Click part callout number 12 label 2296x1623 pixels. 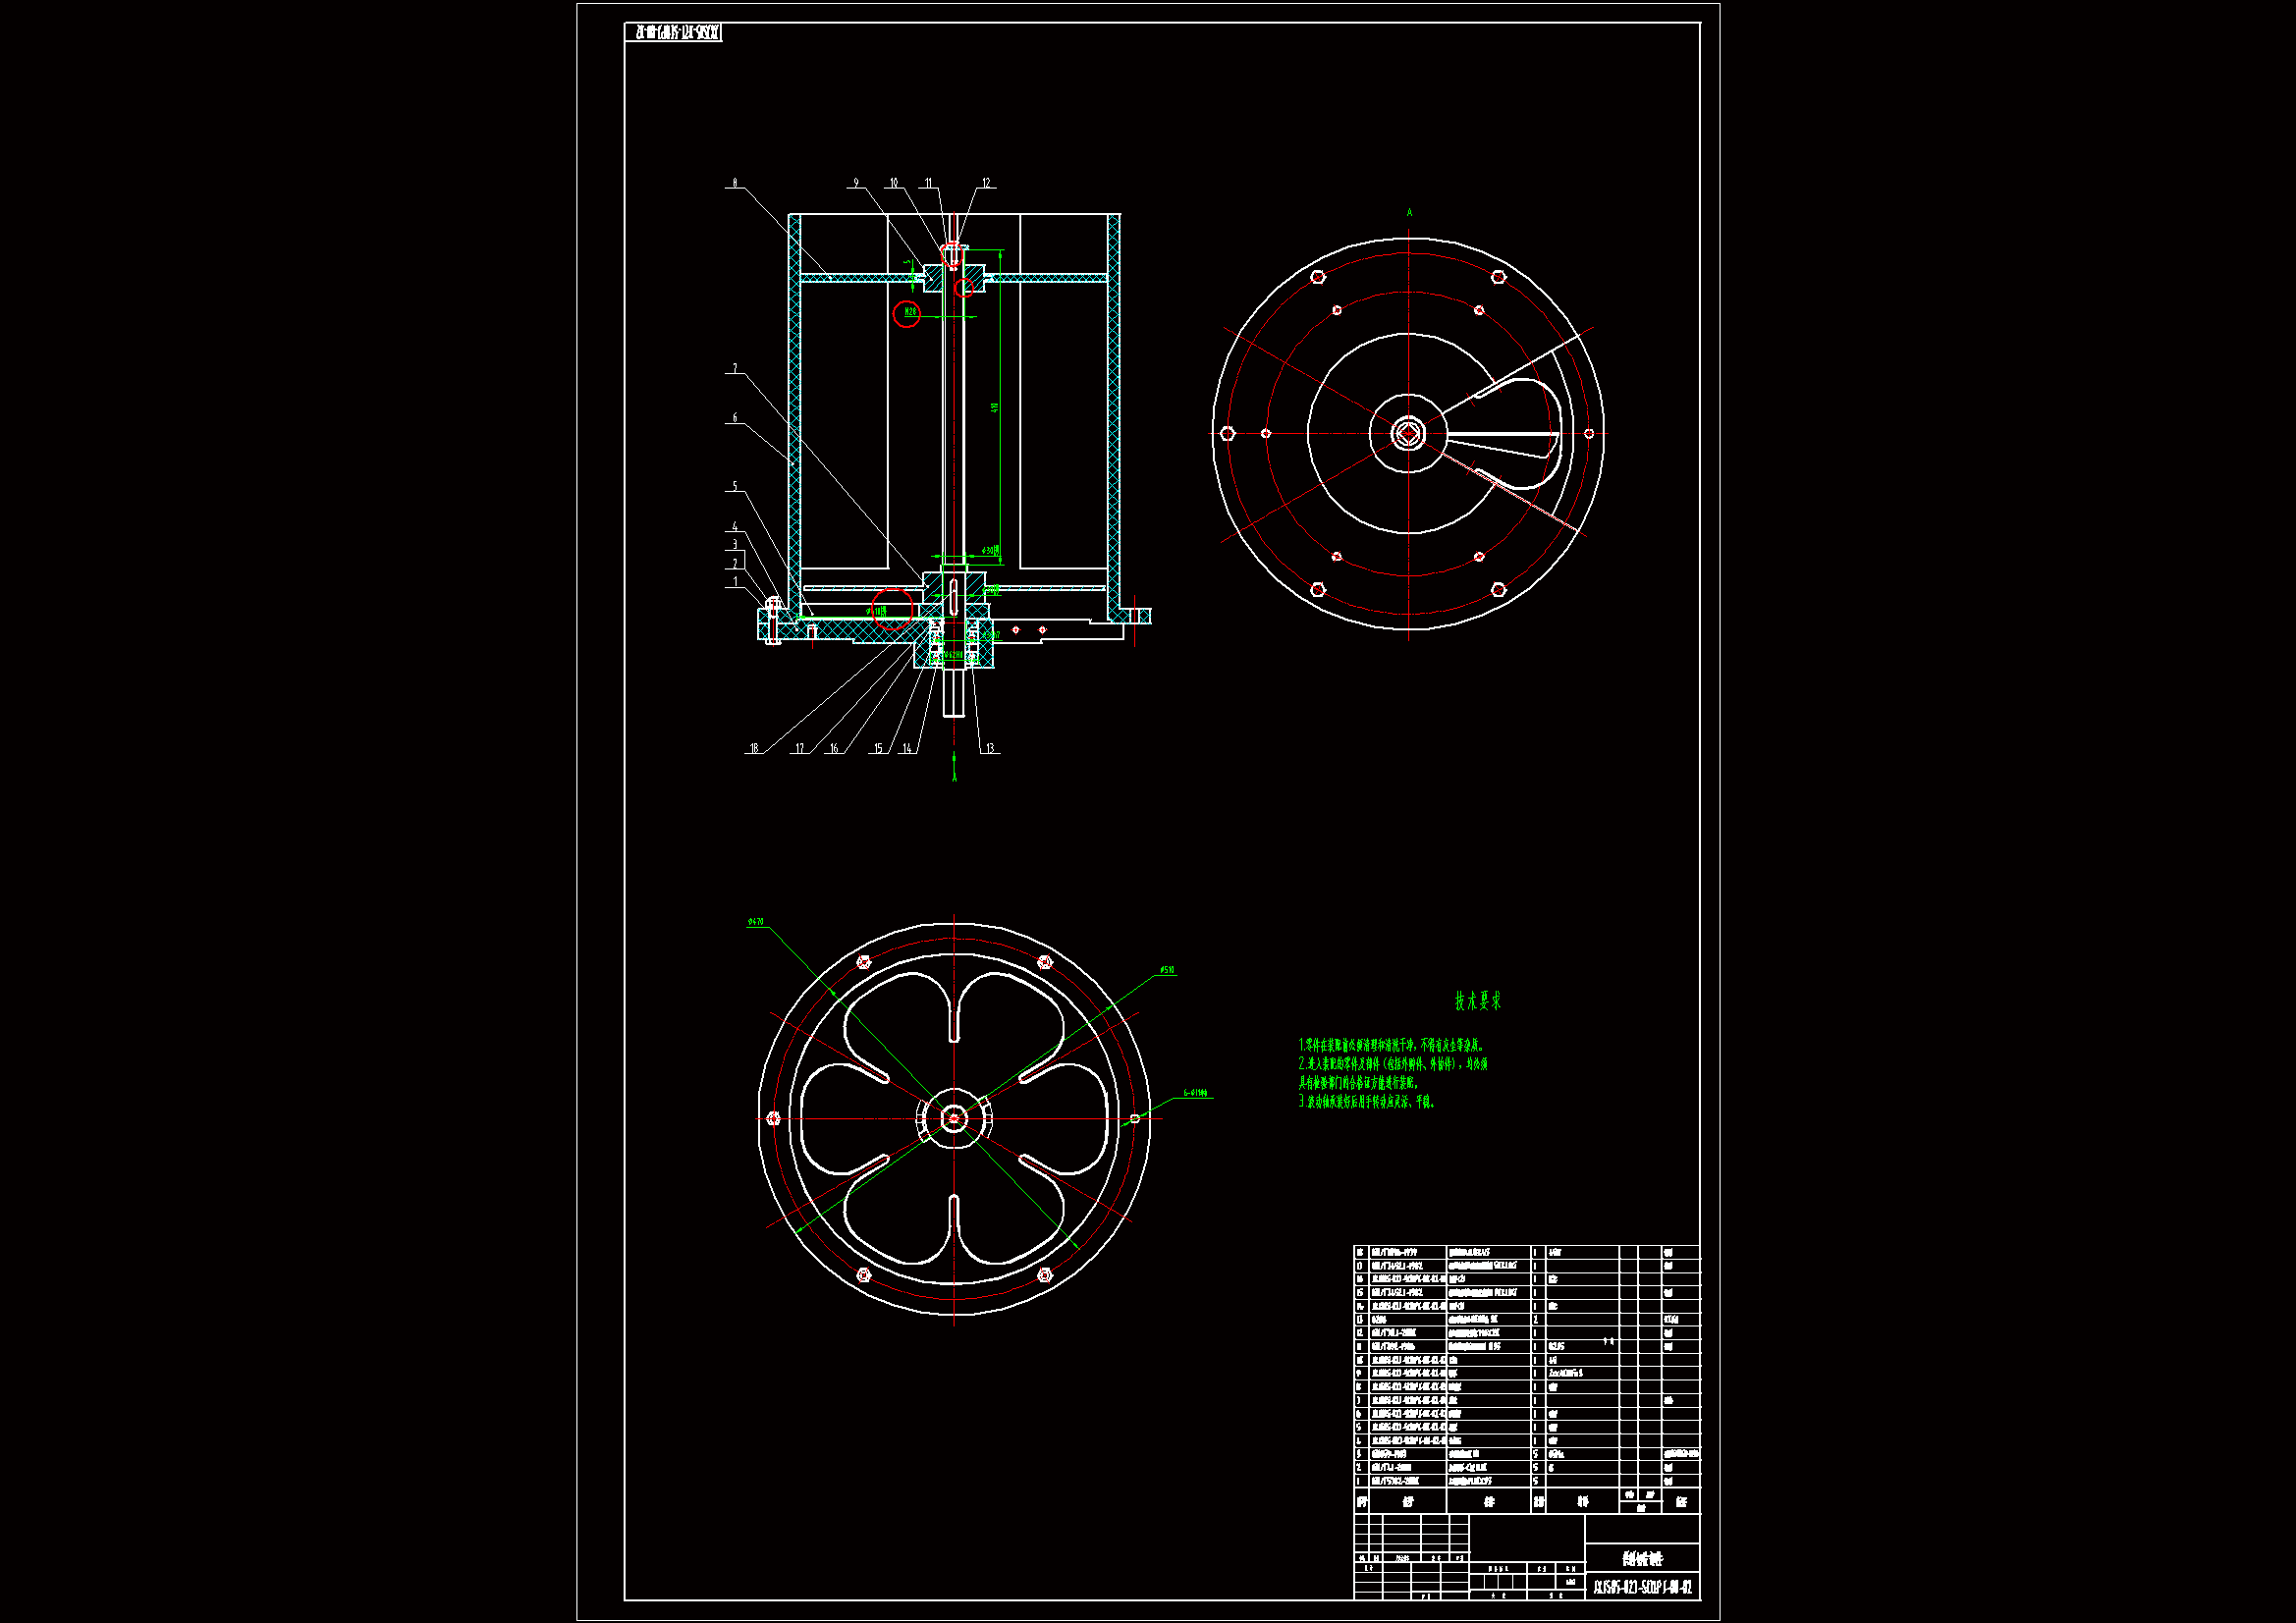[x=985, y=183]
